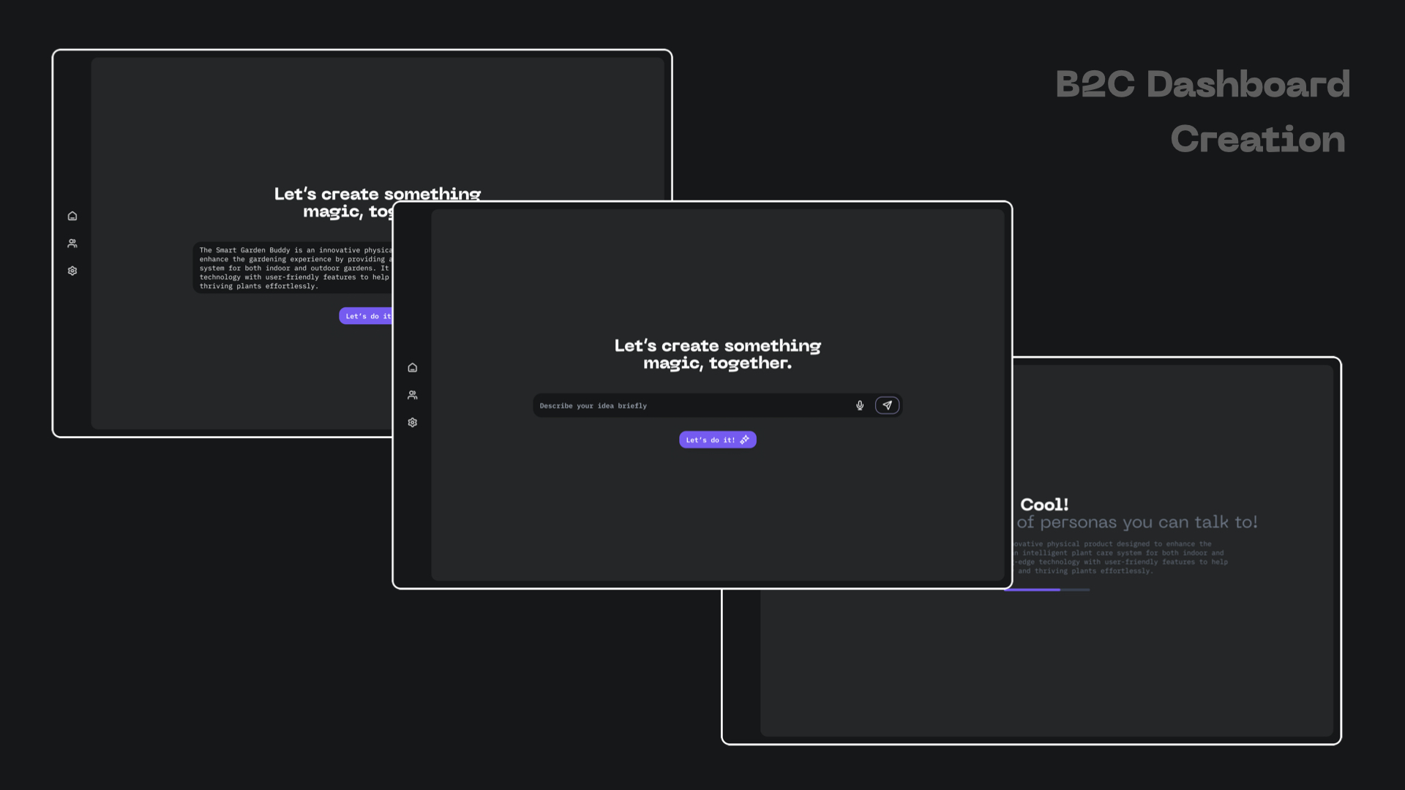
Task: Click the home icon in the Smart Garden Buddy mockup
Action: click(72, 217)
